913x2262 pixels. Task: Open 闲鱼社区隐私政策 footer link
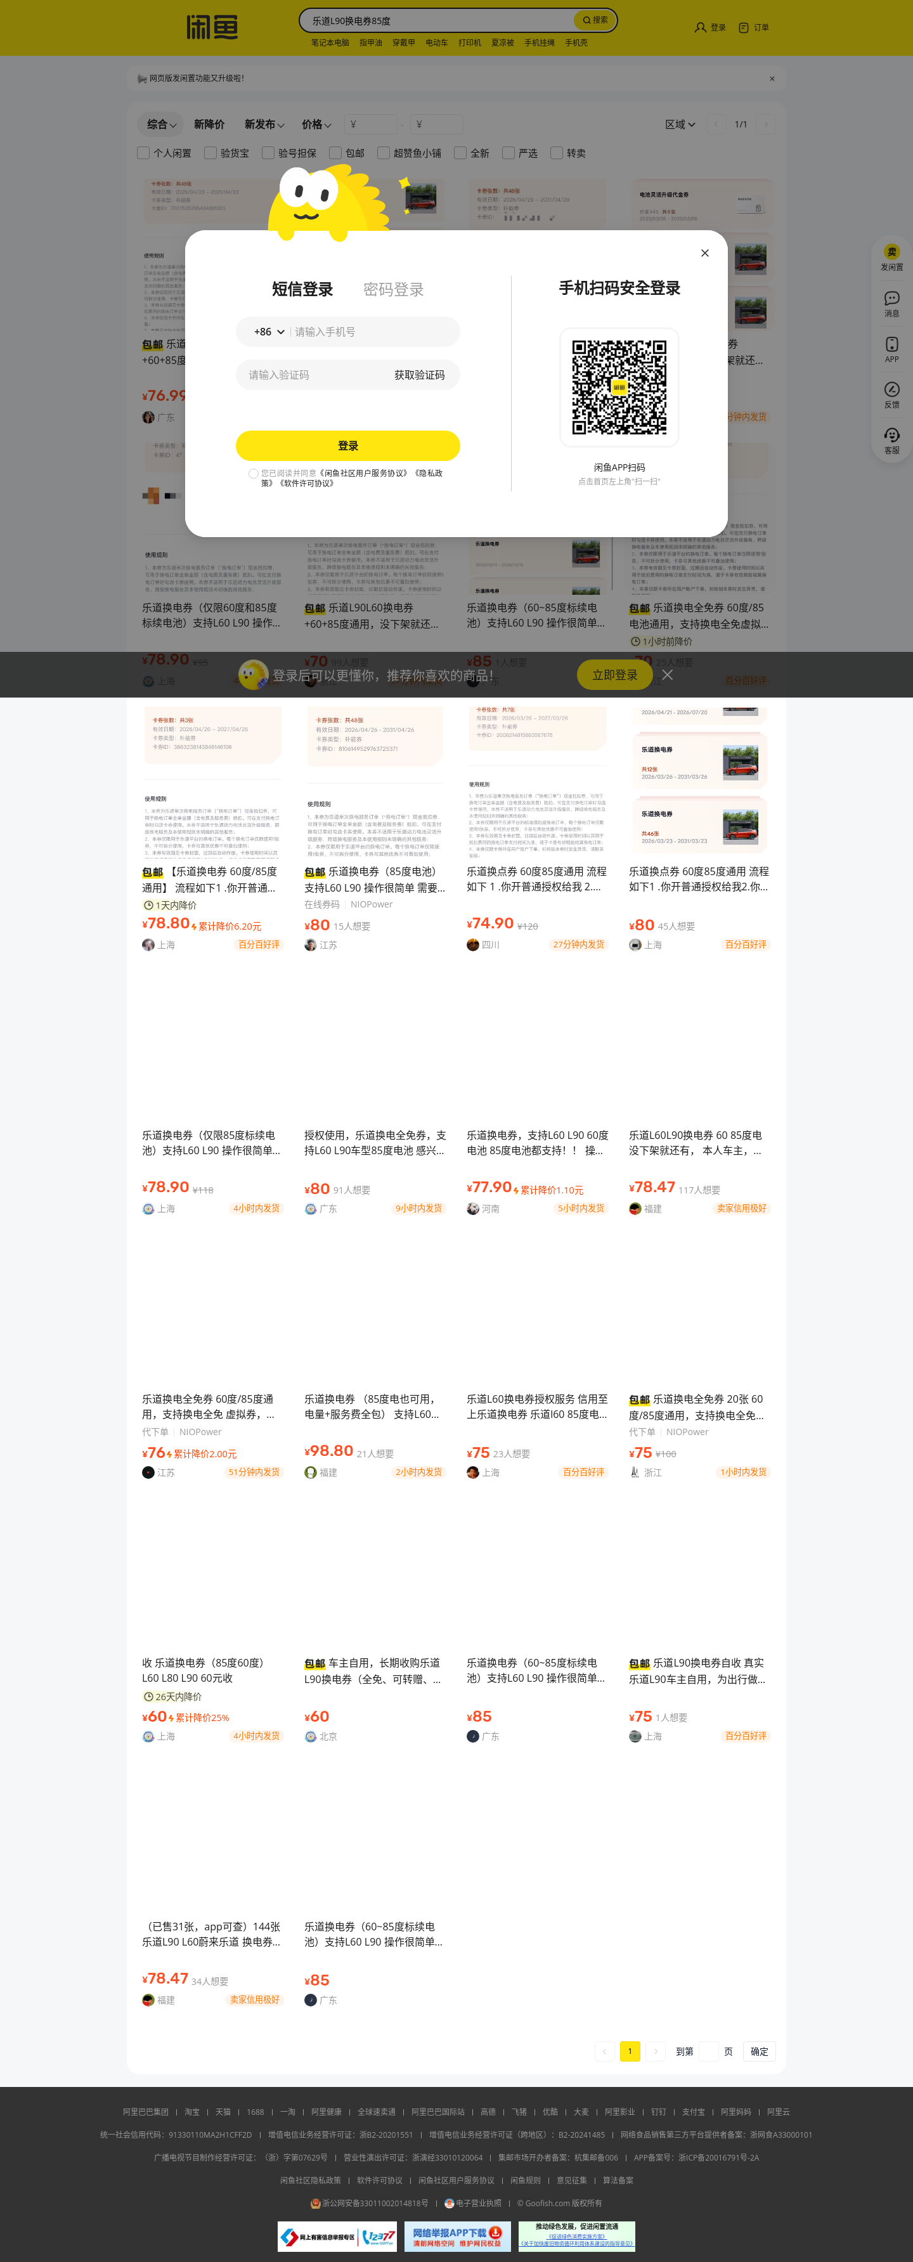(x=310, y=2180)
